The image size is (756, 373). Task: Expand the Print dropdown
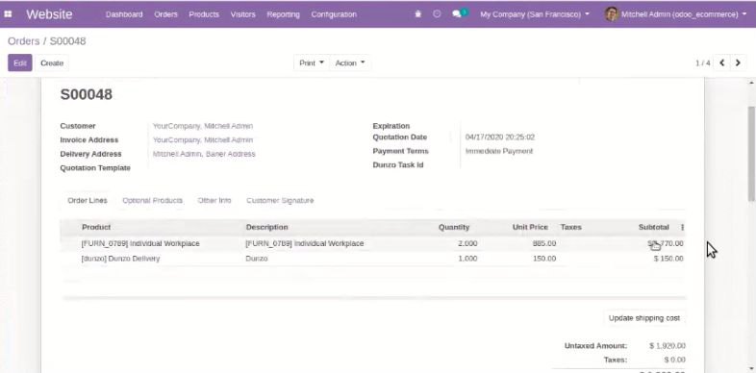click(312, 63)
